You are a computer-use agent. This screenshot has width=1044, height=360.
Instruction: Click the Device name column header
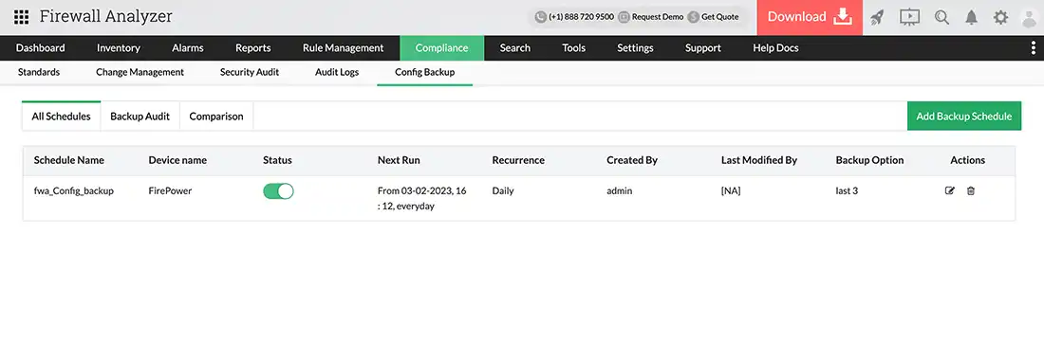177,160
